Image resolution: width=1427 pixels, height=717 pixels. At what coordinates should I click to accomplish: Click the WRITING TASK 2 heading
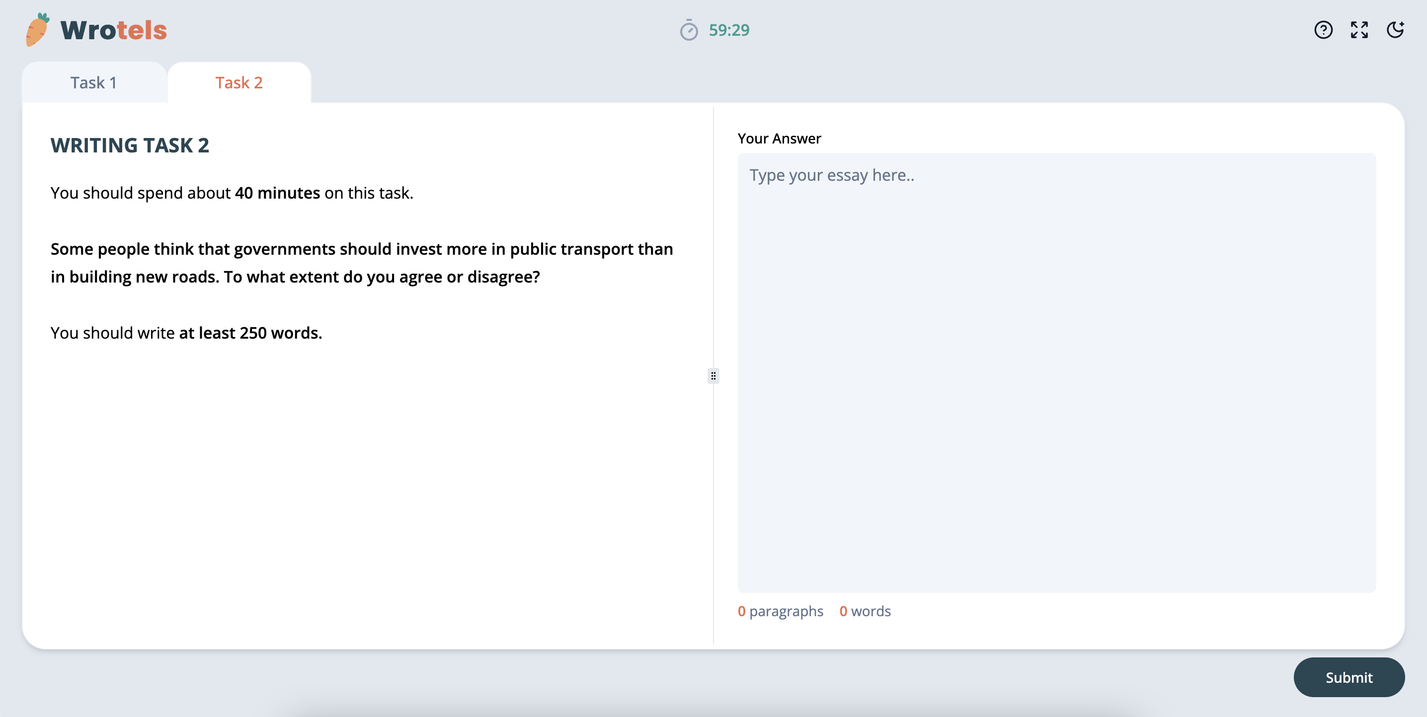pyautogui.click(x=130, y=145)
